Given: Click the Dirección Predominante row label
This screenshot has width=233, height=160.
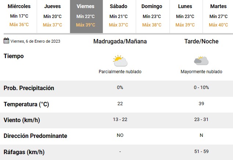Looking at the screenshot, I should coord(35,136).
